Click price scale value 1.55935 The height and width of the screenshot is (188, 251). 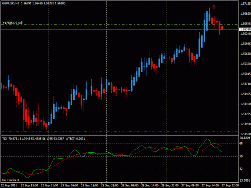(x=245, y=44)
